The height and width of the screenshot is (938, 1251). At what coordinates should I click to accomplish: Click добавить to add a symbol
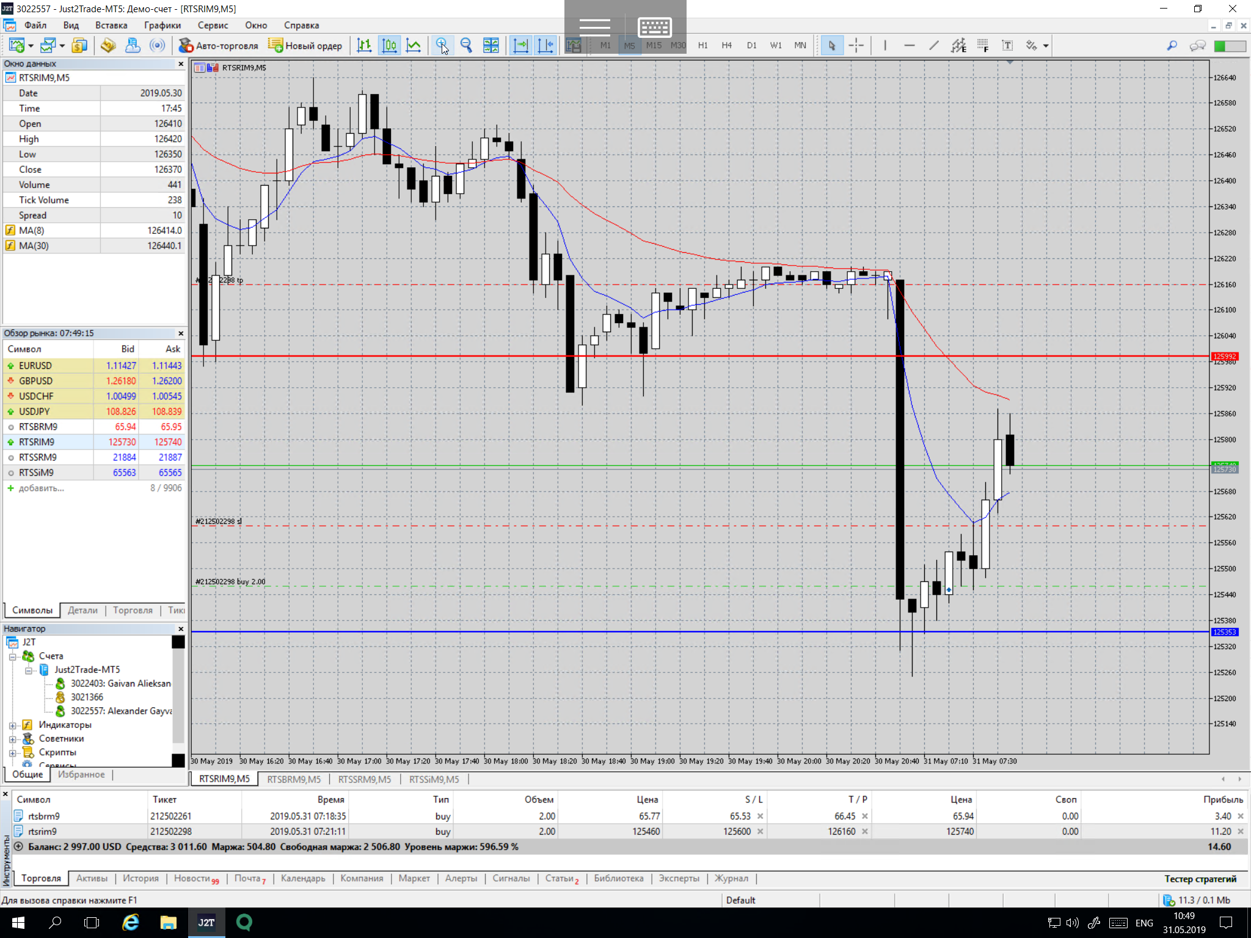[x=41, y=488]
